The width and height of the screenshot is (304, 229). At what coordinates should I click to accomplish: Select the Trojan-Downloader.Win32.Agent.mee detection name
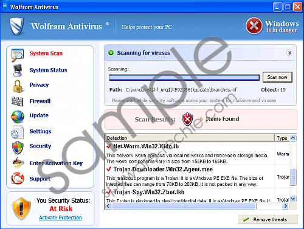163,169
